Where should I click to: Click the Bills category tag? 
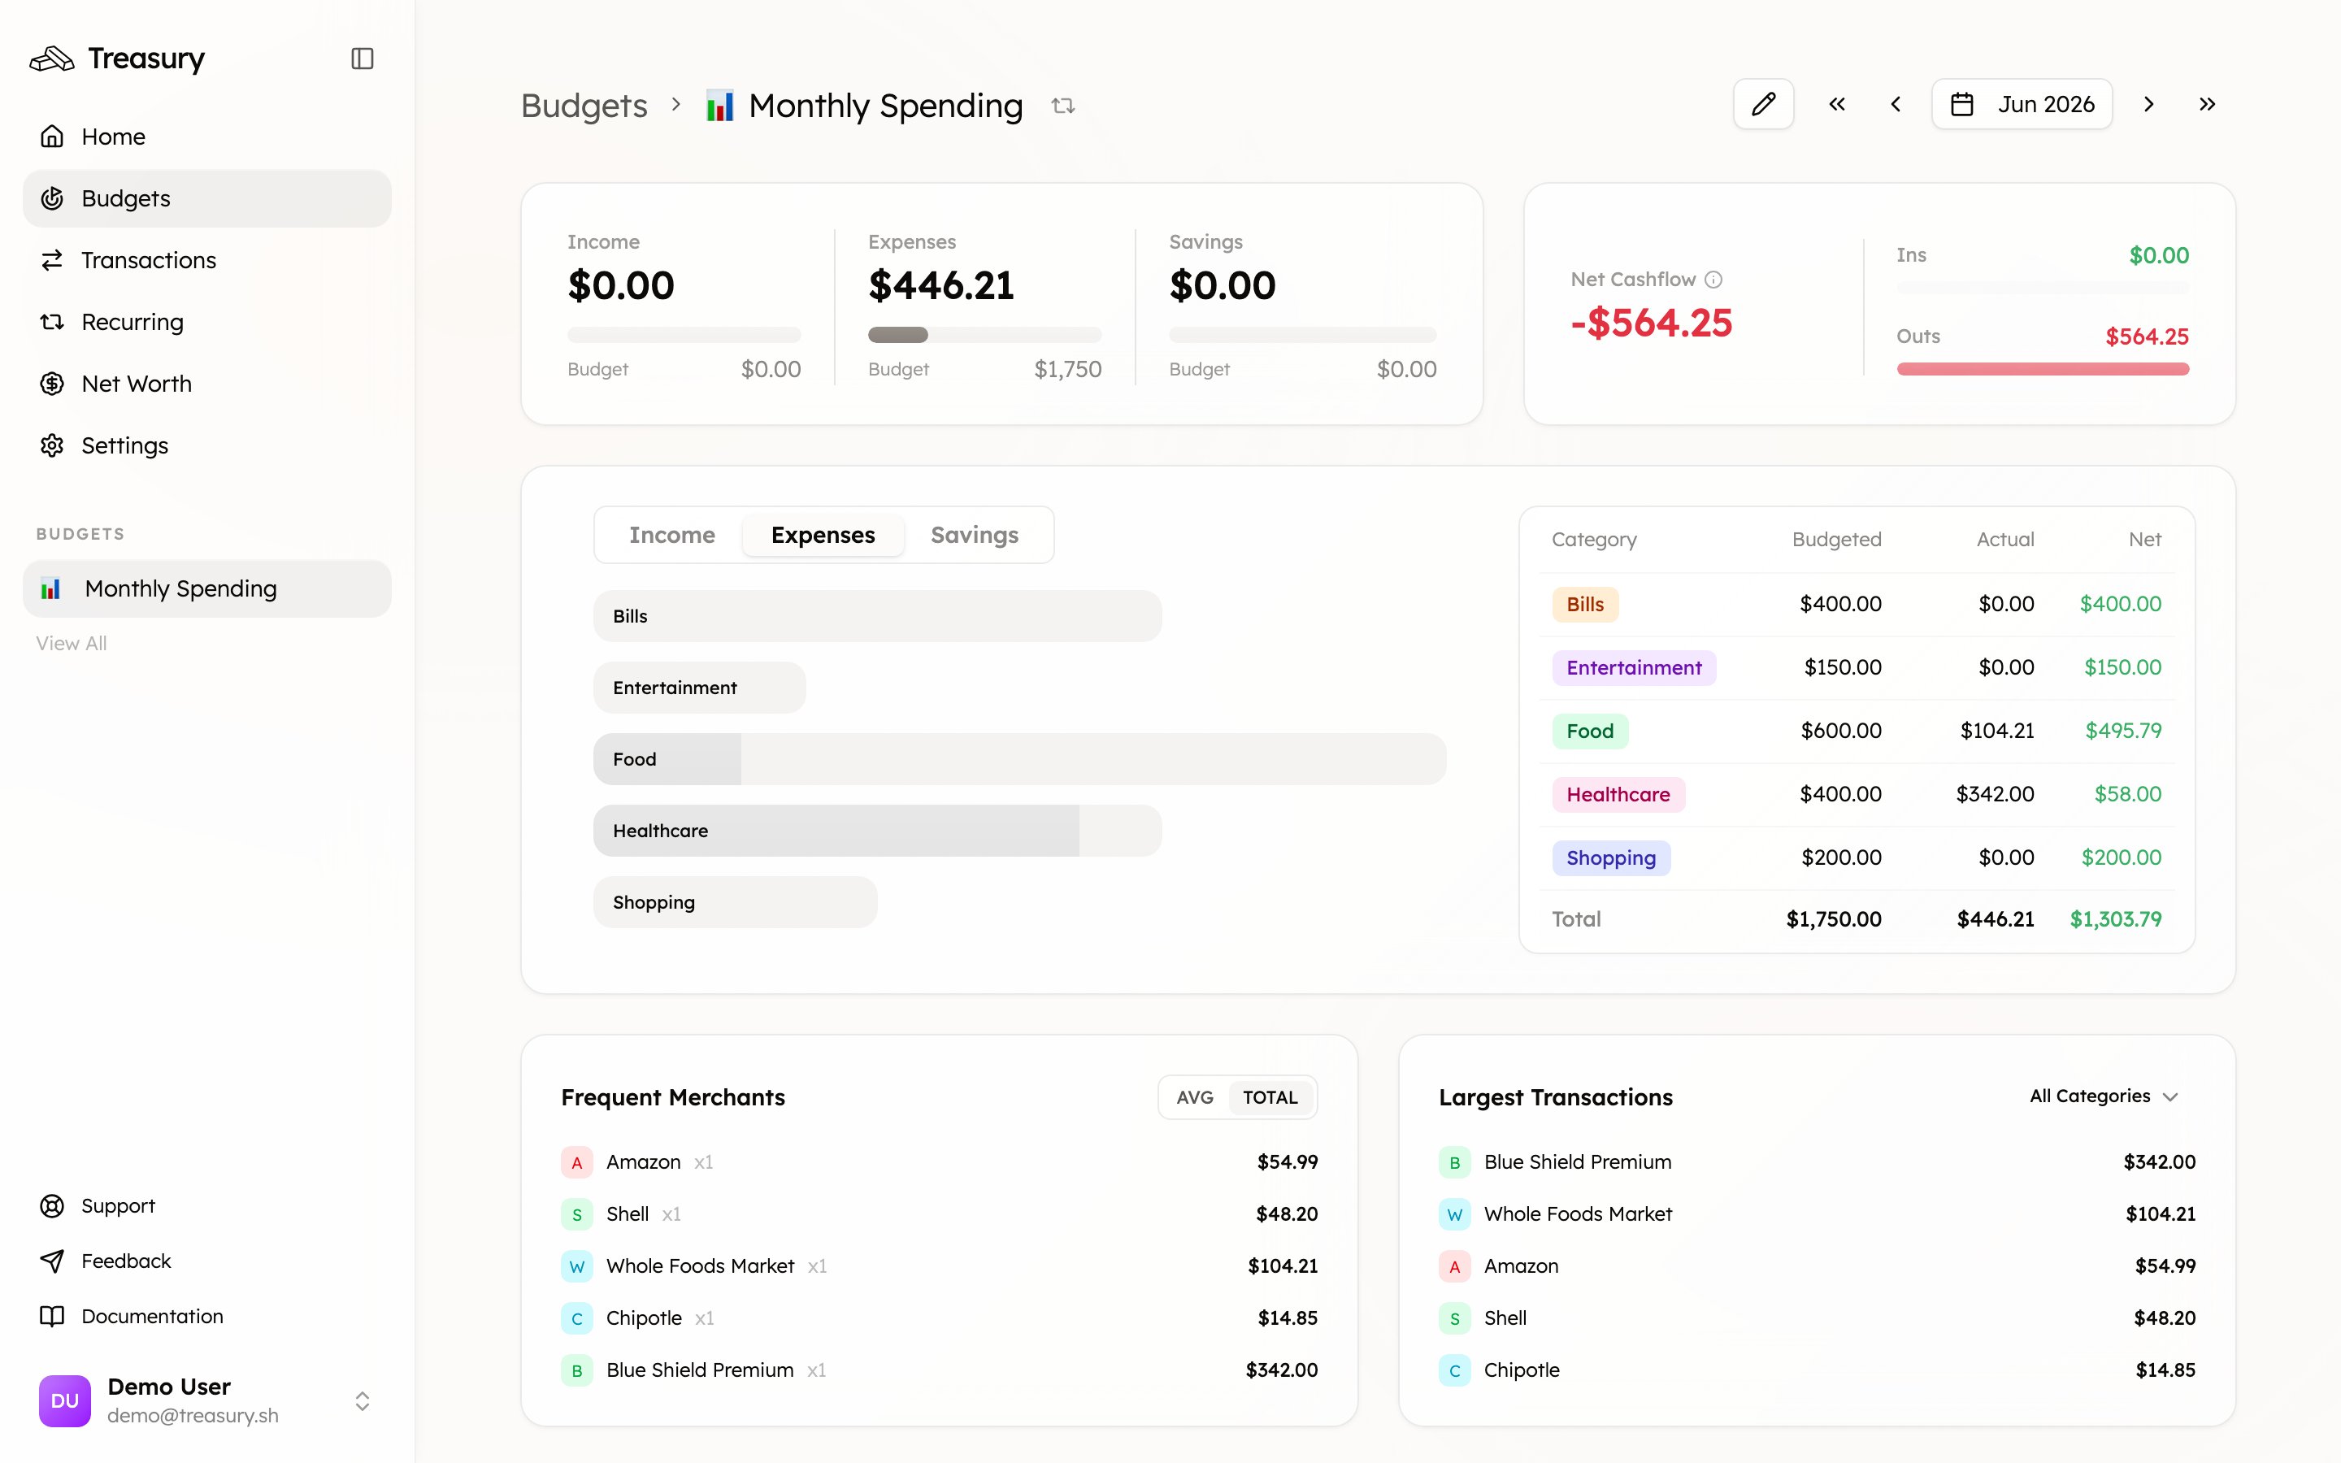pyautogui.click(x=1586, y=605)
